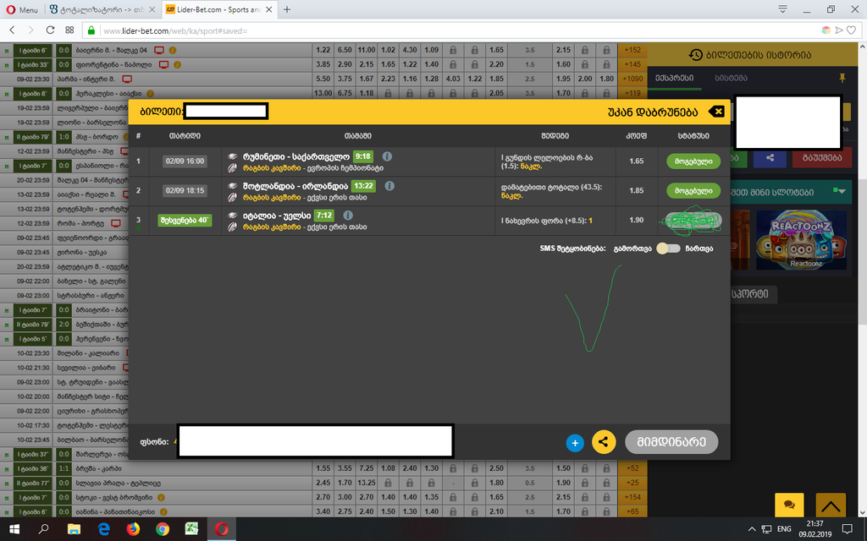
Task: Select odds 5.50 in the პარმა - ინტერი row
Action: click(323, 79)
